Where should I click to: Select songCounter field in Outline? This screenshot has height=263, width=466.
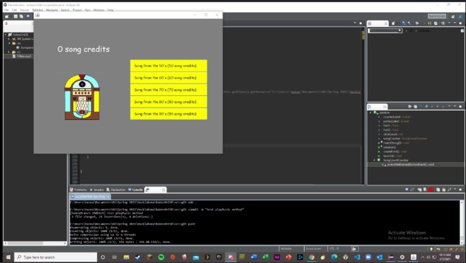tap(405, 139)
